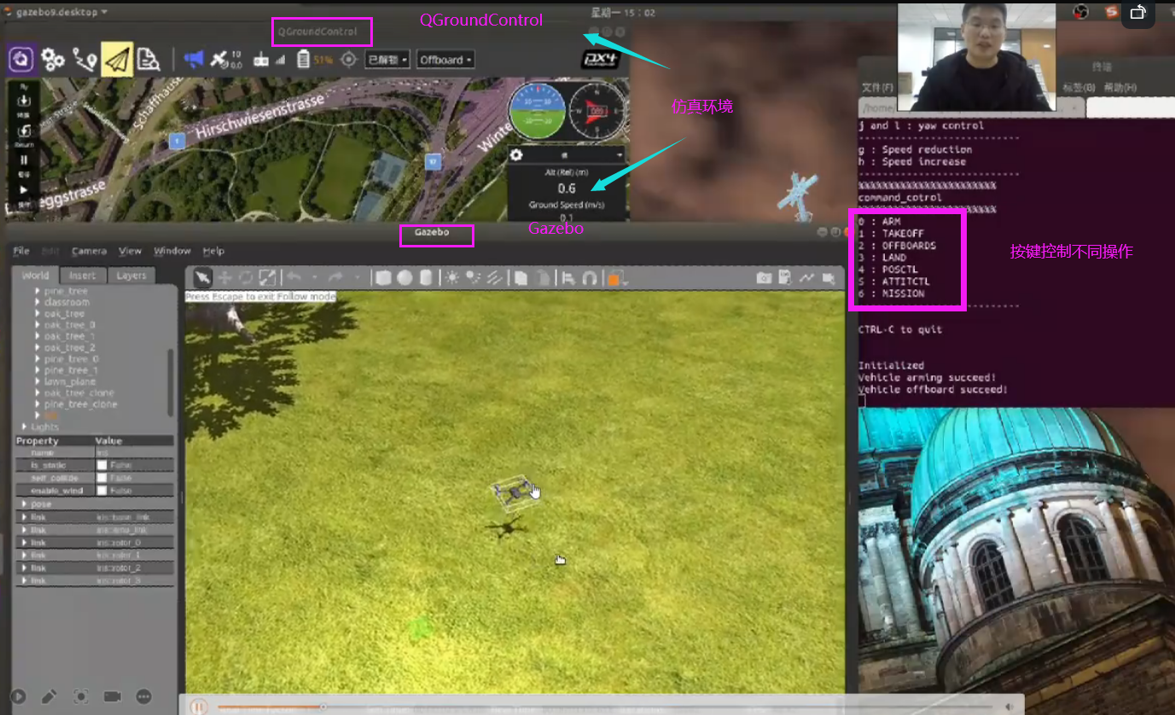Take a Gazebo screenshot with camera icon

click(764, 277)
